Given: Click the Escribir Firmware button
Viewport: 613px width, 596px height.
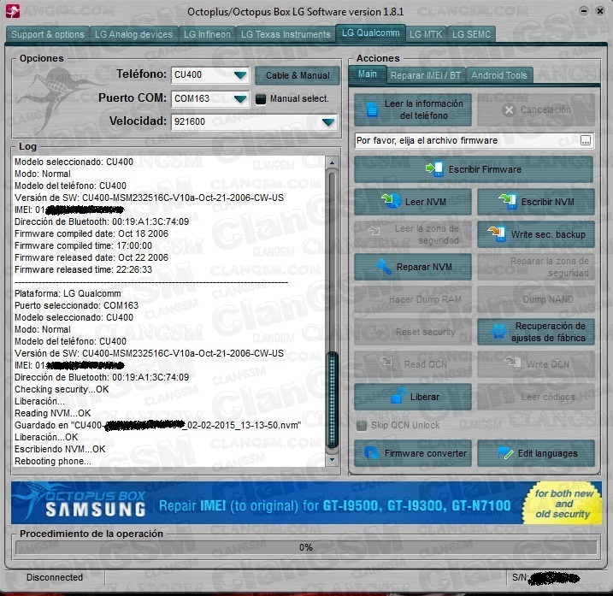Looking at the screenshot, I should (474, 169).
